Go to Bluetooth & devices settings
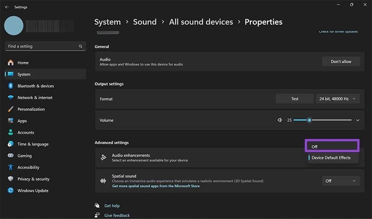The width and height of the screenshot is (372, 219). click(x=45, y=86)
